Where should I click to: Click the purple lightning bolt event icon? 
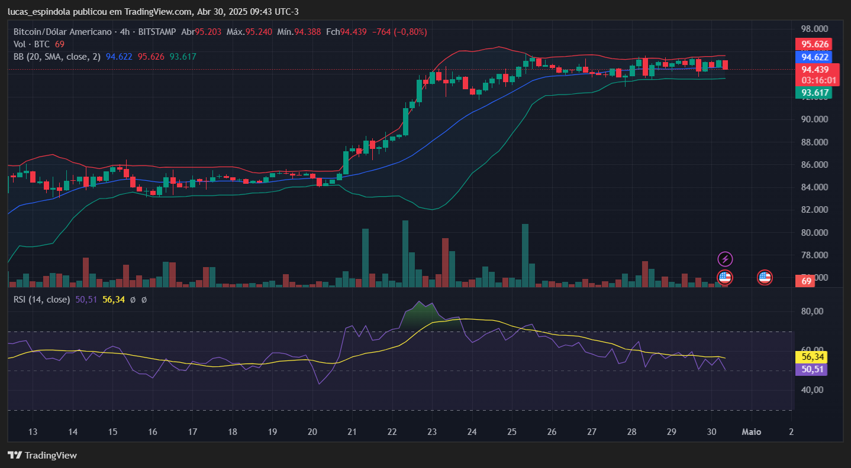click(725, 259)
